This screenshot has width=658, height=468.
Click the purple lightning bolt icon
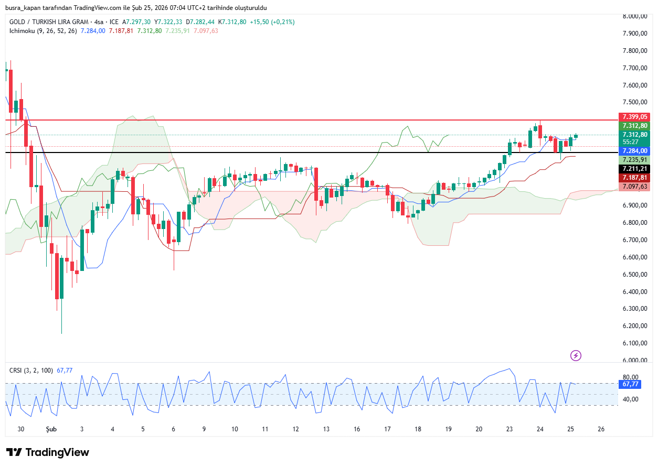(576, 356)
